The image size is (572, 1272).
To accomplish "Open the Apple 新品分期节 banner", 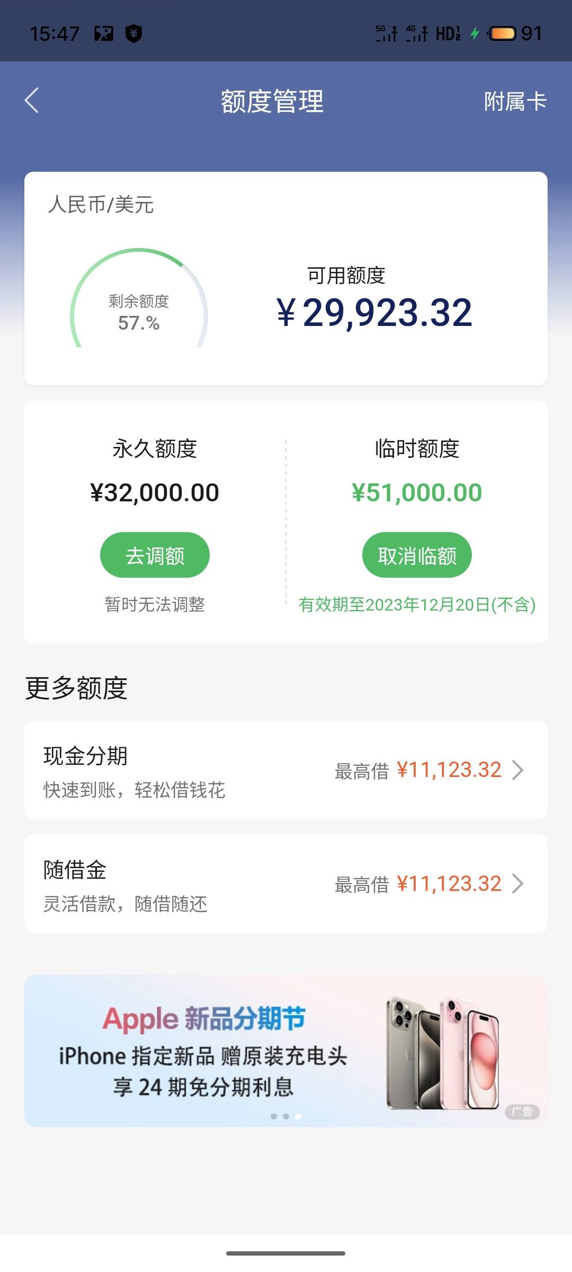I will tap(286, 1051).
